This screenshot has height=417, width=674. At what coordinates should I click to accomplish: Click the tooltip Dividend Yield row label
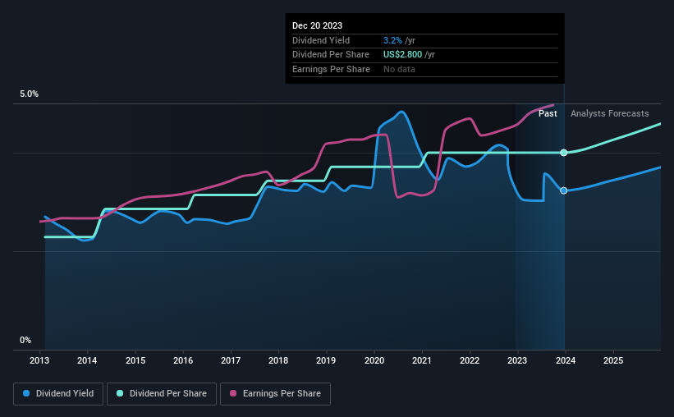(321, 40)
